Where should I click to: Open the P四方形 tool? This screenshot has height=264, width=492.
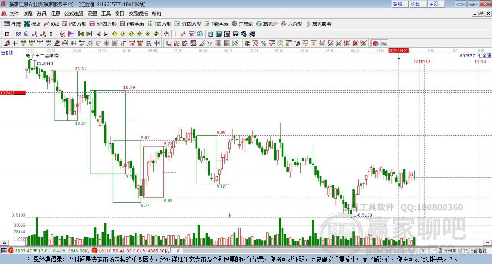click(x=74, y=24)
